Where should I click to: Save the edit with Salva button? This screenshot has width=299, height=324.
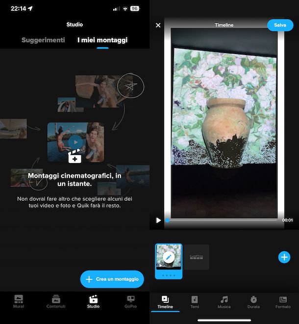[x=280, y=25]
